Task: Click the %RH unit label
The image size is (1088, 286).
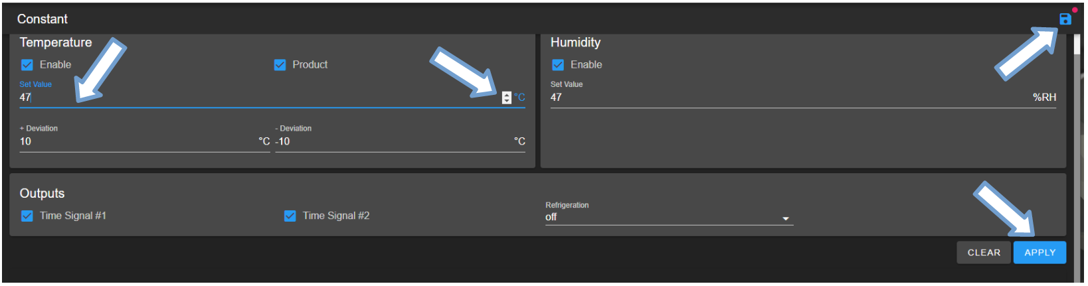Action: point(1044,98)
